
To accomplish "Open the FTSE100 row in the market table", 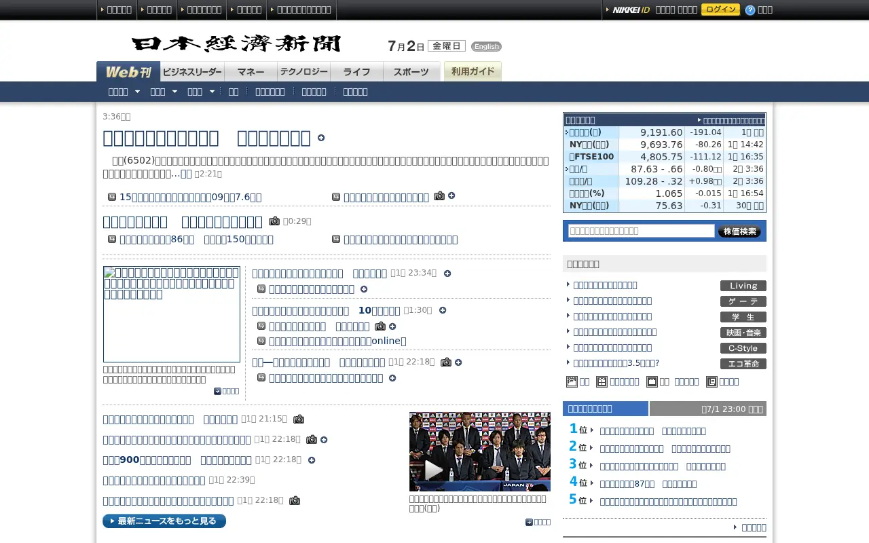I will 665,157.
